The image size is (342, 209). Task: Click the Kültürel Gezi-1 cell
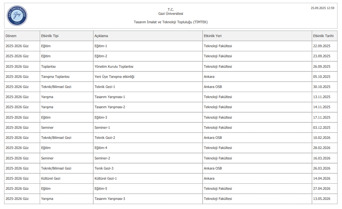(x=105, y=179)
